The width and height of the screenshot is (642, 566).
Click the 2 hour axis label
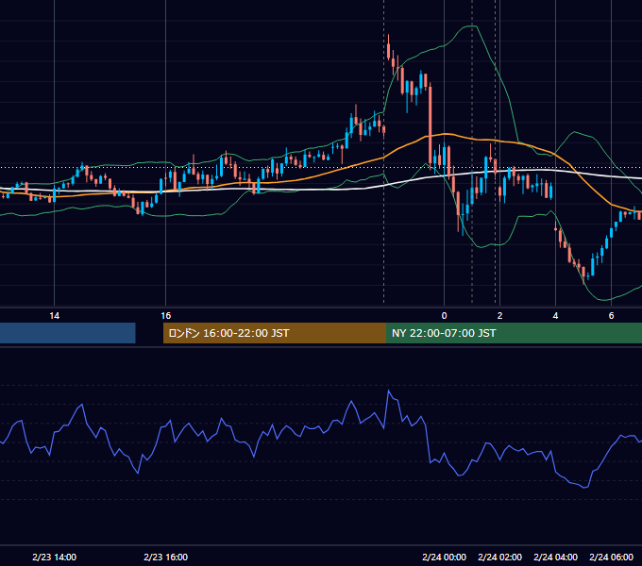click(x=499, y=315)
